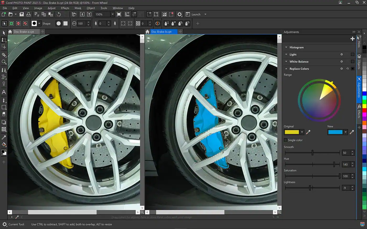Viewport: 367px width, 229px height.
Task: Open the Adjust menu
Action: (x=51, y=8)
